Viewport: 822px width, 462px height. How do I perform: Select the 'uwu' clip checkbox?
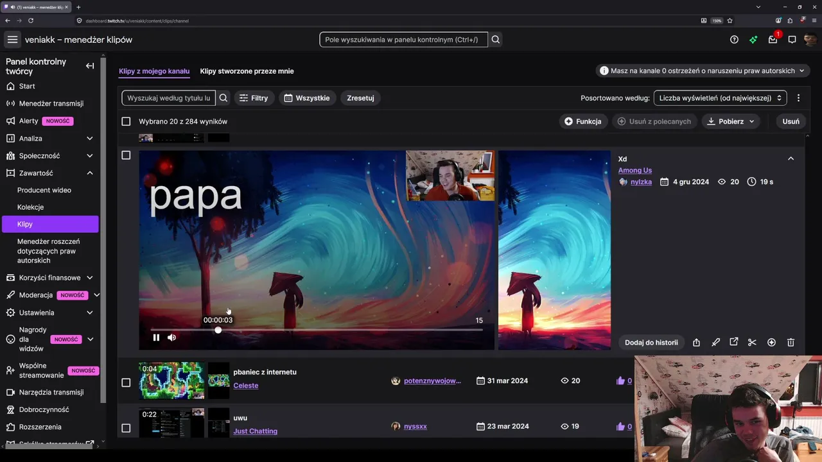[126, 428]
